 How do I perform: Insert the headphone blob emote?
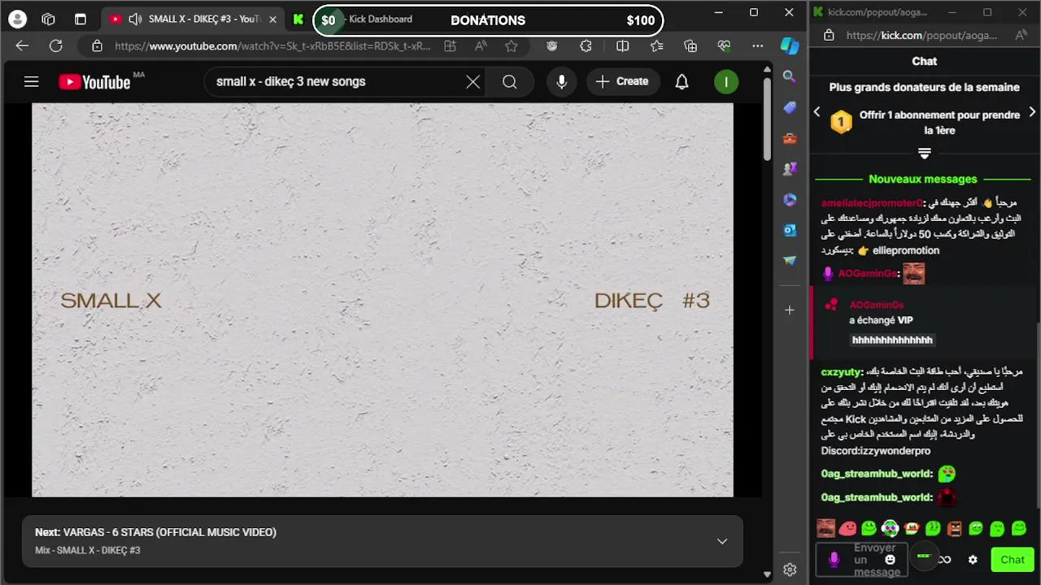[x=890, y=529]
